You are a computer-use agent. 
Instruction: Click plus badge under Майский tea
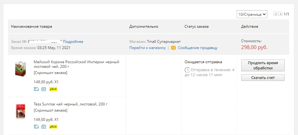(x=53, y=89)
